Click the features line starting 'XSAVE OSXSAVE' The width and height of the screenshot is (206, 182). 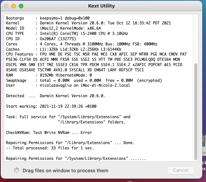75,70
